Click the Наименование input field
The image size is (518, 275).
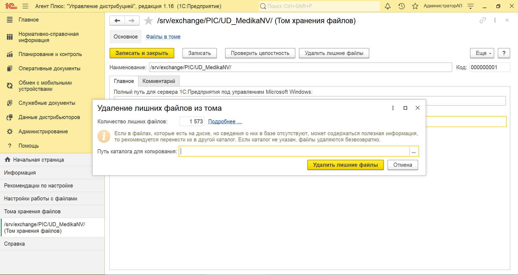[300, 67]
